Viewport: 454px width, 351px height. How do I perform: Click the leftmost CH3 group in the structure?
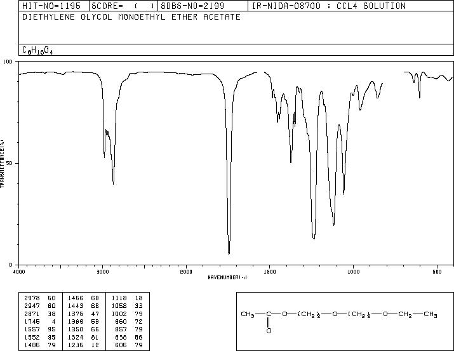click(248, 315)
